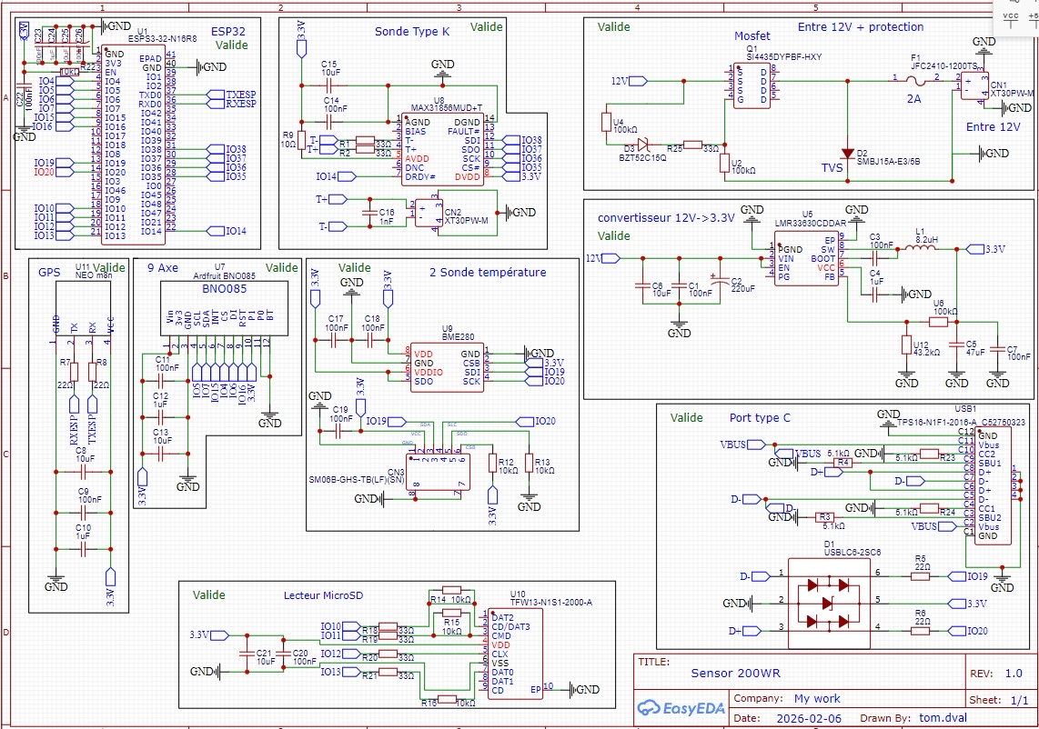Select the Q1 SI4435 MOSFET component
1039x729 pixels.
pos(752,83)
